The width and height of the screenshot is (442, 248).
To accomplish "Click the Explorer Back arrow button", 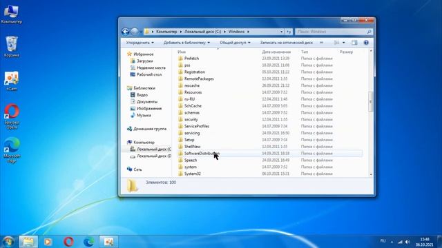I will pos(126,32).
